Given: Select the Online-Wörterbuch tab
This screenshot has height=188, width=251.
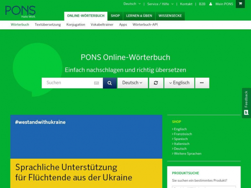Looking at the screenshot, I should coord(86,16).
